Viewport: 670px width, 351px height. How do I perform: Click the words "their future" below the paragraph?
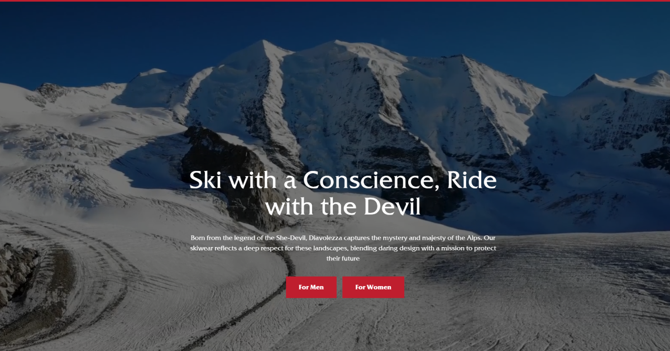click(x=343, y=258)
